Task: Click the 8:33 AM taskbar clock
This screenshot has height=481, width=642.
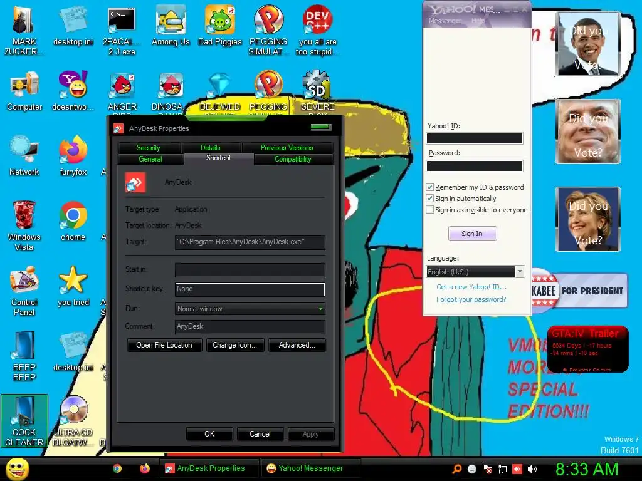Action: (586, 469)
